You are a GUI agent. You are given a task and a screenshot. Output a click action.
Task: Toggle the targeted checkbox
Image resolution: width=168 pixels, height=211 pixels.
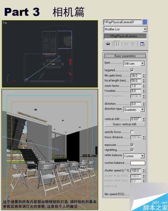pyautogui.click(x=132, y=70)
